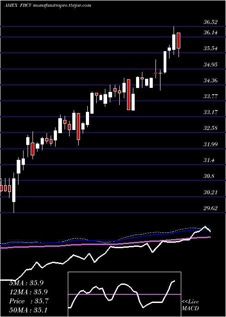
Task: Select the 30.21 price axis label
Action: 211,192
